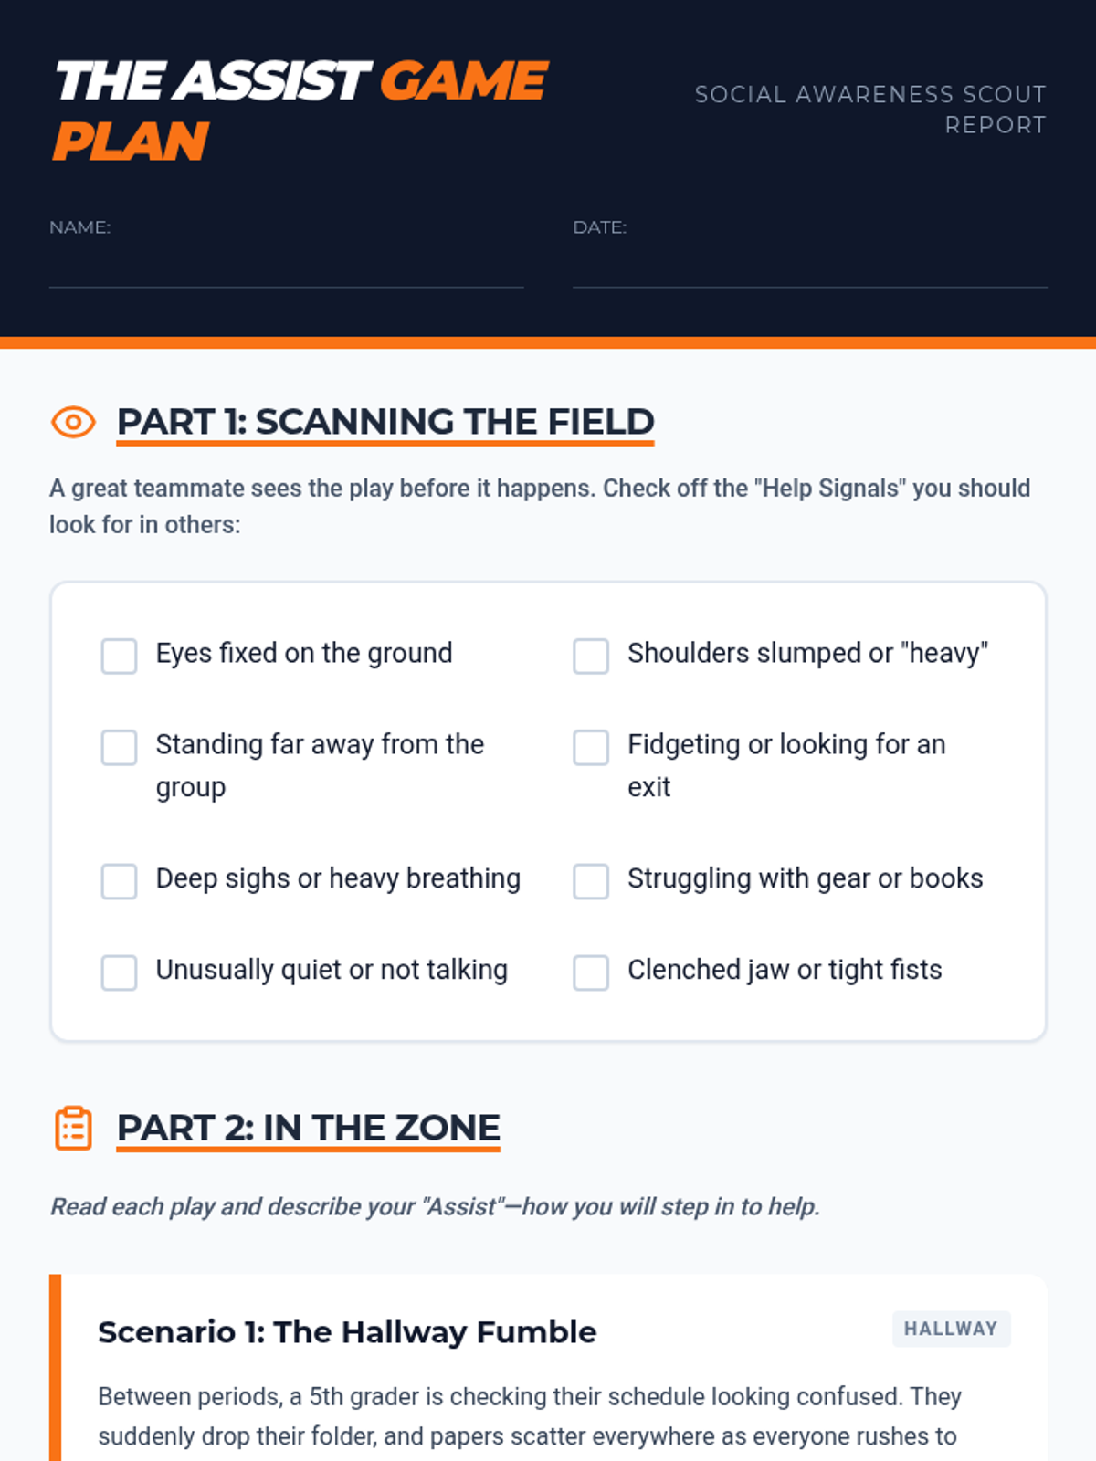Tick the 'Struggling with gear or books' box
The image size is (1096, 1461).
pyautogui.click(x=591, y=881)
